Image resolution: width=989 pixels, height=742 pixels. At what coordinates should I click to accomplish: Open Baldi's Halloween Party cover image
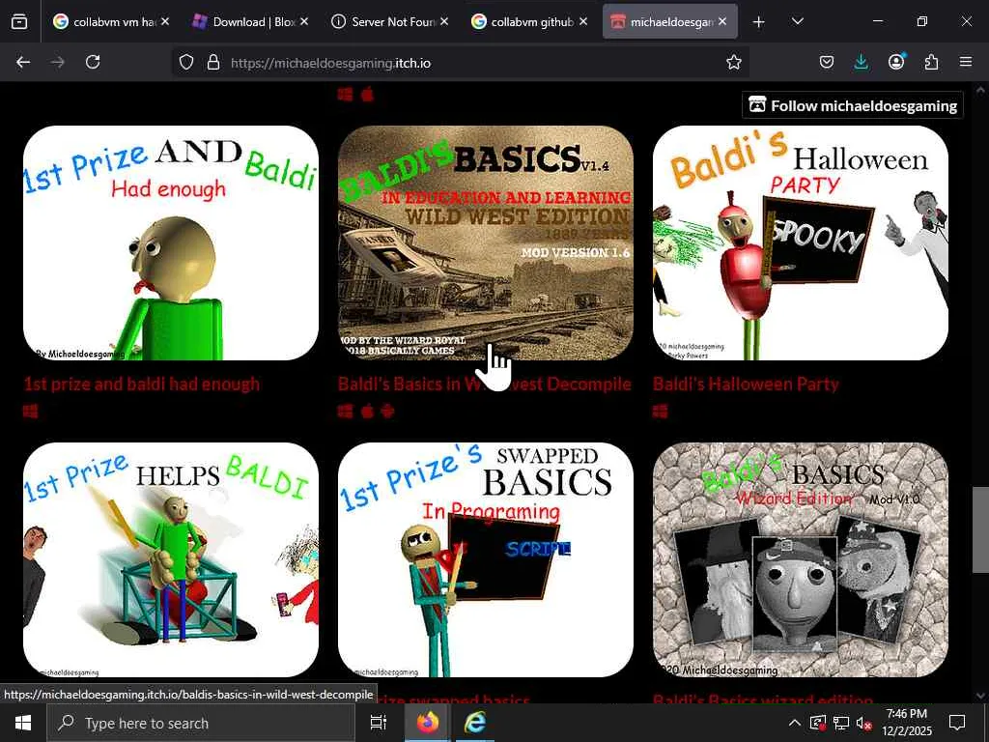801,243
